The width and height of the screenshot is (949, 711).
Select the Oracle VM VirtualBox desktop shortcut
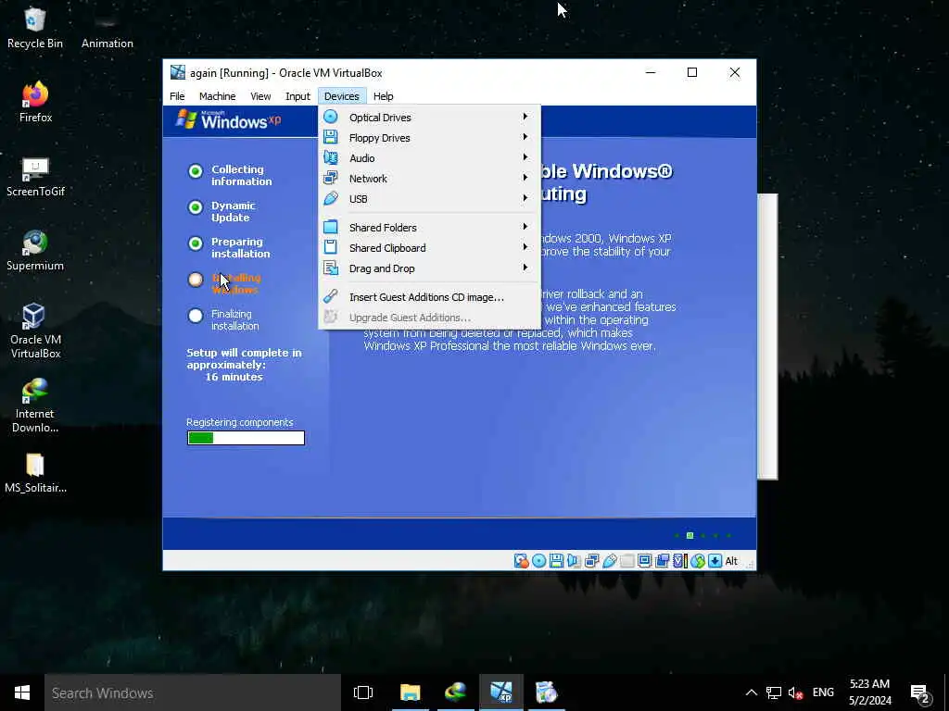pos(35,331)
